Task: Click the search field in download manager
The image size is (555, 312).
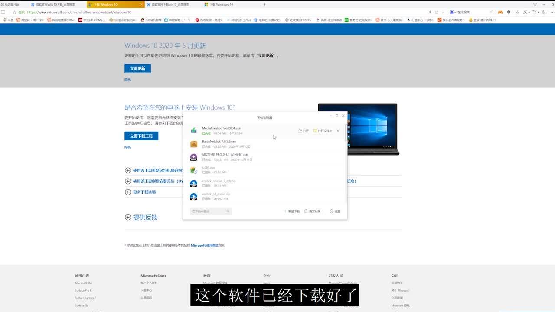Action: [x=208, y=211]
